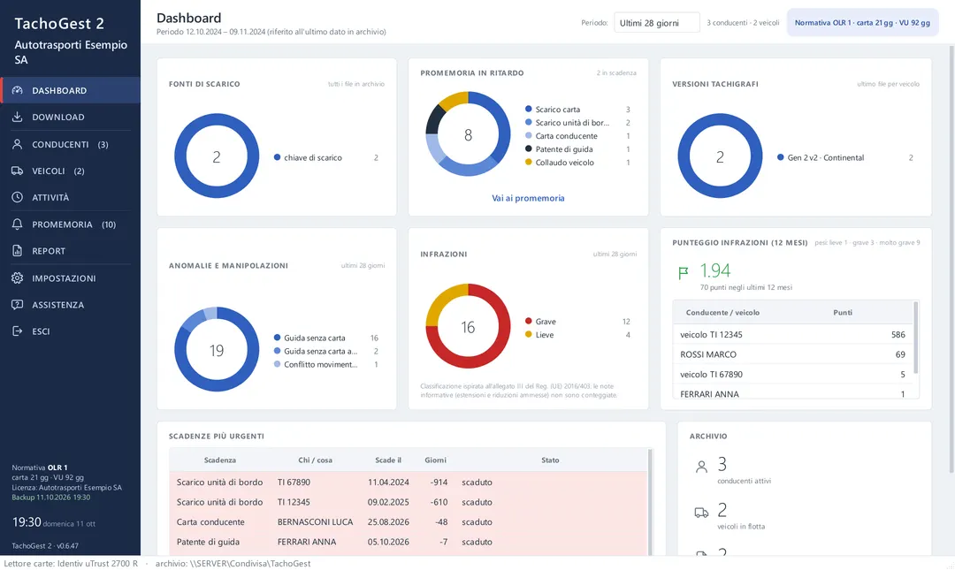Click 'Scadenza' column header

220,460
